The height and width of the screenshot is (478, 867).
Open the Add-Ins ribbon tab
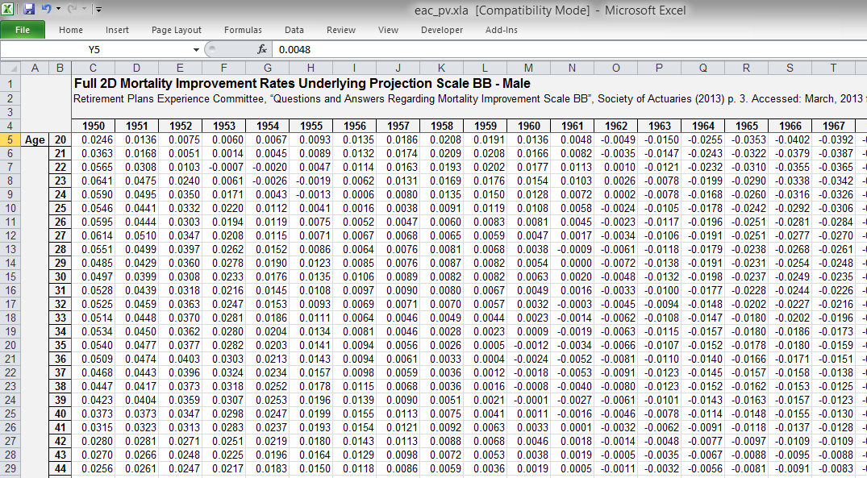tap(502, 30)
